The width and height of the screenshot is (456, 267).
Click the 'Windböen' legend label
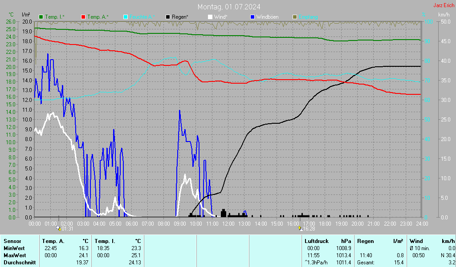(268, 17)
